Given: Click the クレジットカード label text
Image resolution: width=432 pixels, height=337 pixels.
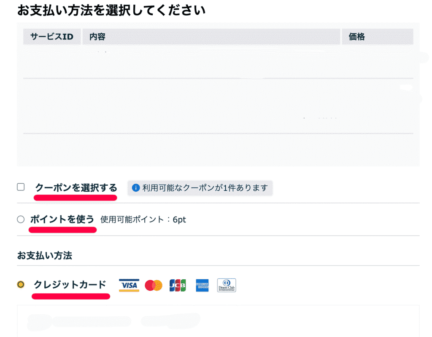Looking at the screenshot, I should pyautogui.click(x=70, y=285).
